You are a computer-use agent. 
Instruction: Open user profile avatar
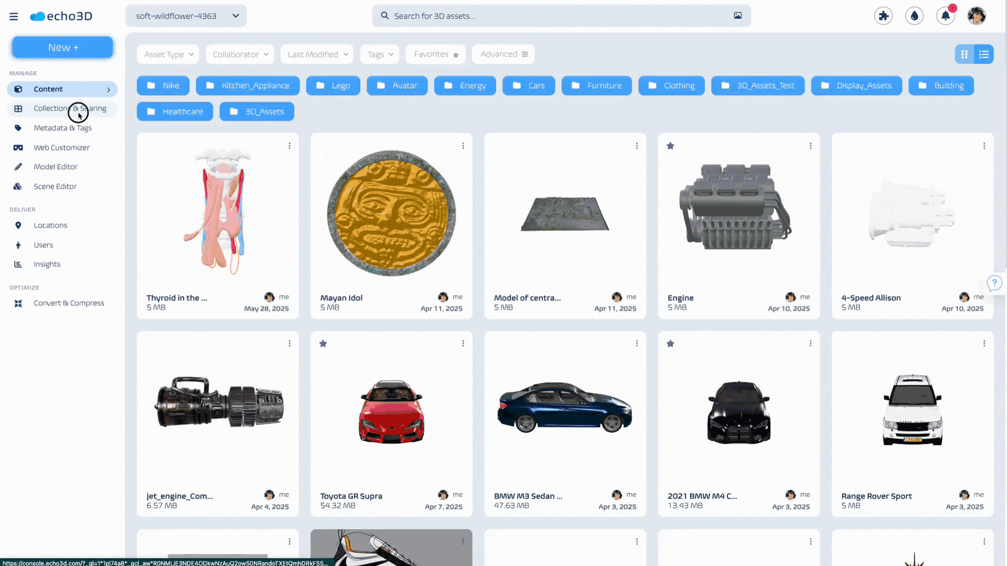coord(977,16)
